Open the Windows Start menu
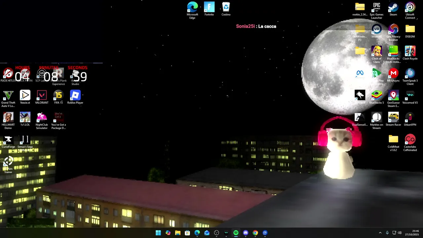 [x=158, y=233]
